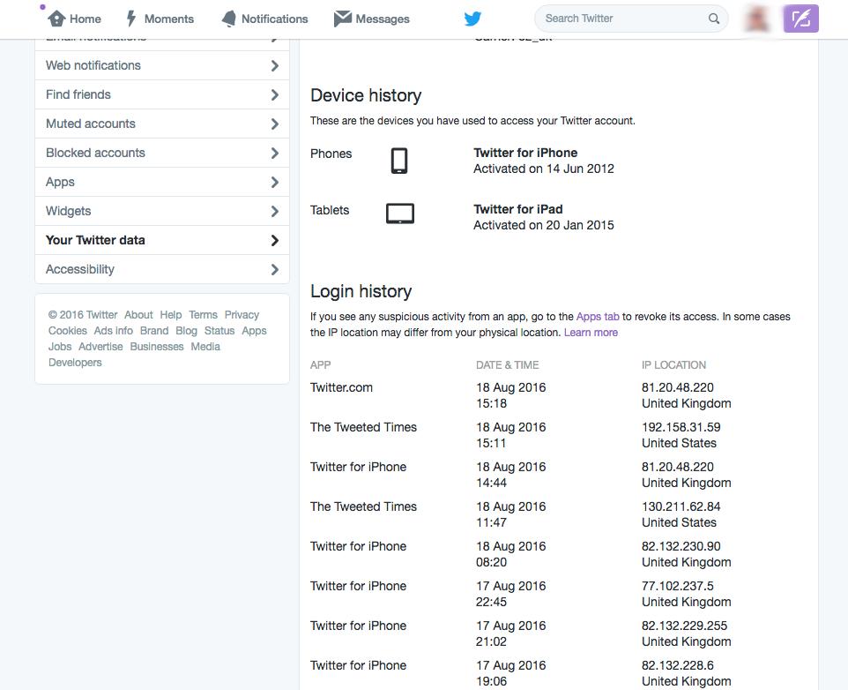Click the Learn more link

[x=591, y=333]
